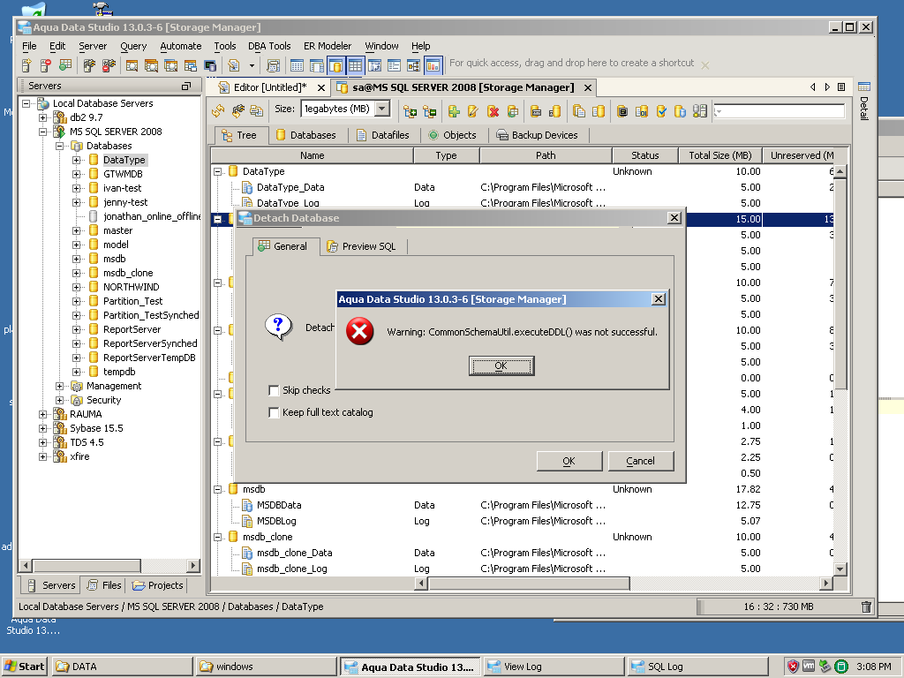
Task: Enable Keep full text catalog checkbox
Action: pos(274,412)
